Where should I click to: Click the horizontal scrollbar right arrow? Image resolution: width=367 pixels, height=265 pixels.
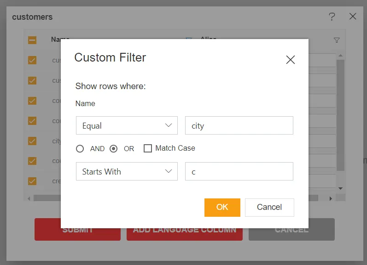[330, 198]
